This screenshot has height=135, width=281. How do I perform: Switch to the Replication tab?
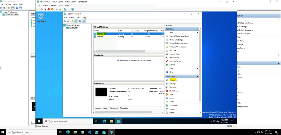pyautogui.click(x=124, y=108)
